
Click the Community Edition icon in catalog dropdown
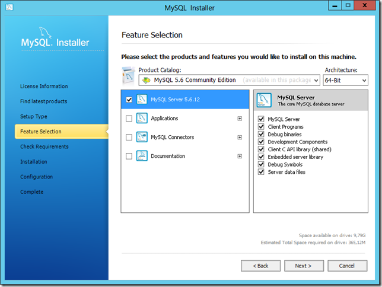pyautogui.click(x=147, y=80)
